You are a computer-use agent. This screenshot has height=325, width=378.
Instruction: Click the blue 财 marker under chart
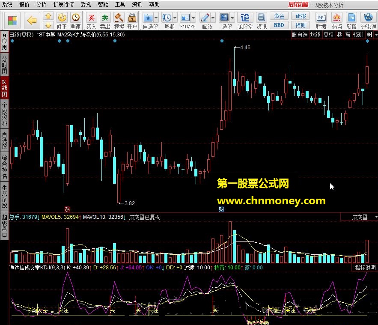click(x=222, y=209)
